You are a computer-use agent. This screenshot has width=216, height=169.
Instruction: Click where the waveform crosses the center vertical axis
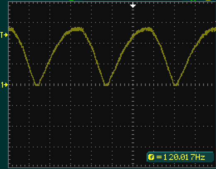tap(133, 36)
